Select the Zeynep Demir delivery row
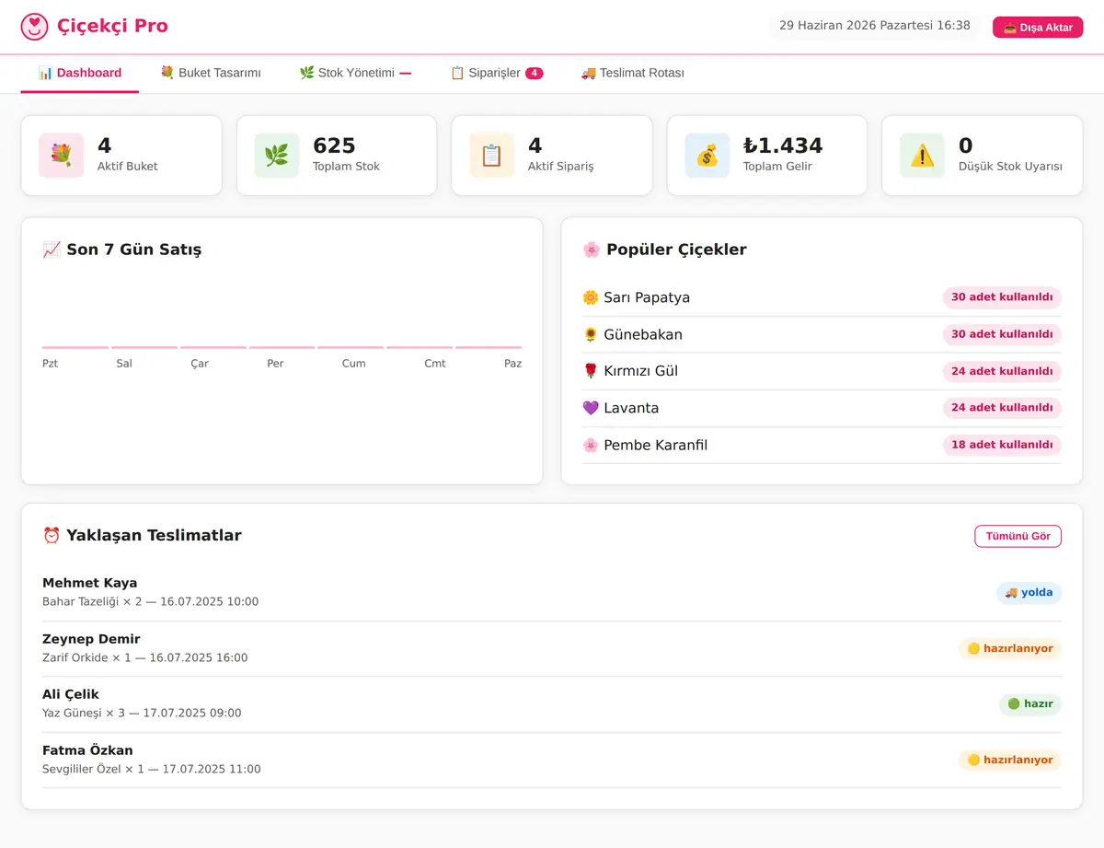The width and height of the screenshot is (1104, 848). pos(552,648)
